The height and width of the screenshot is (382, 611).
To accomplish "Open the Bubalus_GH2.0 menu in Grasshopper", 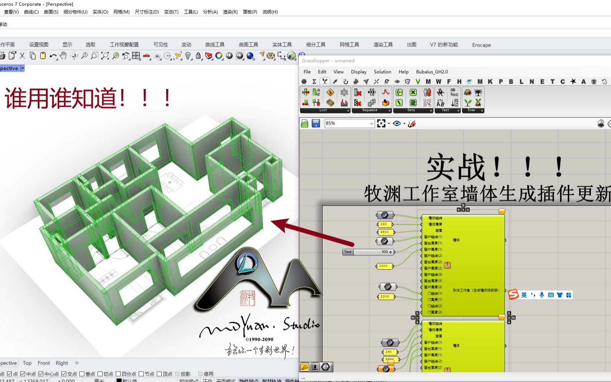I will [432, 72].
